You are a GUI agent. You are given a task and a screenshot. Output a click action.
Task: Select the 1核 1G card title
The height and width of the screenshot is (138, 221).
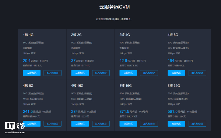(x=28, y=34)
